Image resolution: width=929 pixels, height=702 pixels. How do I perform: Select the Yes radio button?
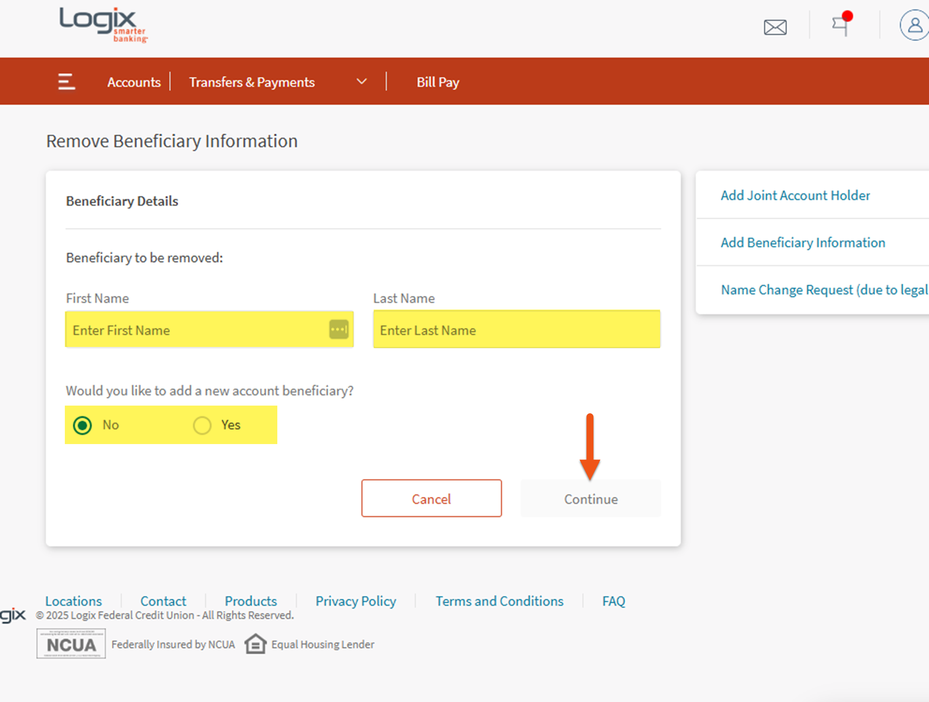pos(202,425)
